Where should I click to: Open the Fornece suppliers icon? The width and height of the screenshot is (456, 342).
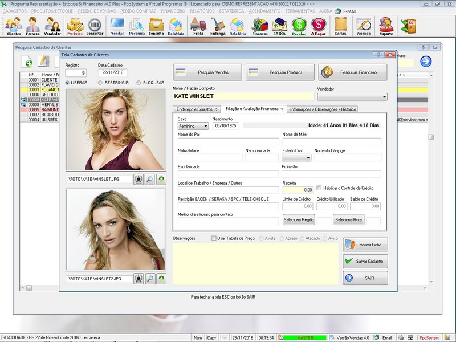(32, 26)
